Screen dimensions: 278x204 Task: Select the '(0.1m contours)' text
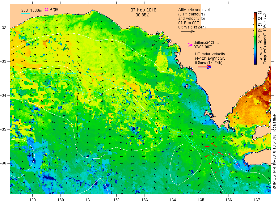click(191, 14)
